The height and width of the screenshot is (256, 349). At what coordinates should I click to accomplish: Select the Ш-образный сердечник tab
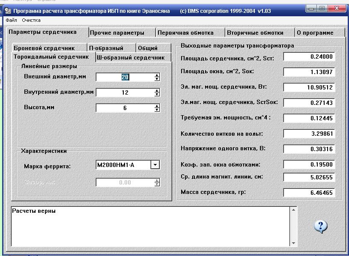(x=131, y=57)
